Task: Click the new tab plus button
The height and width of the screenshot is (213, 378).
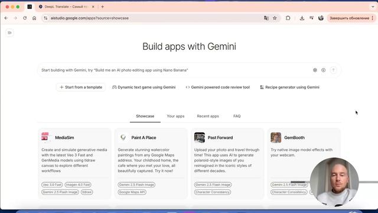Action: tap(102, 7)
